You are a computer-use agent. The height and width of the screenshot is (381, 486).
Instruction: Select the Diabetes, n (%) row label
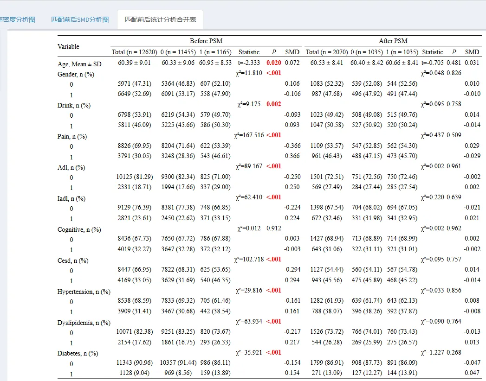pos(78,354)
